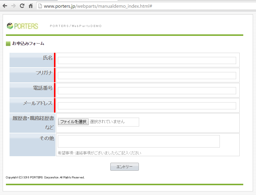The image size is (256, 195).
Task: Go to the browser home page
Action: [x=31, y=6]
